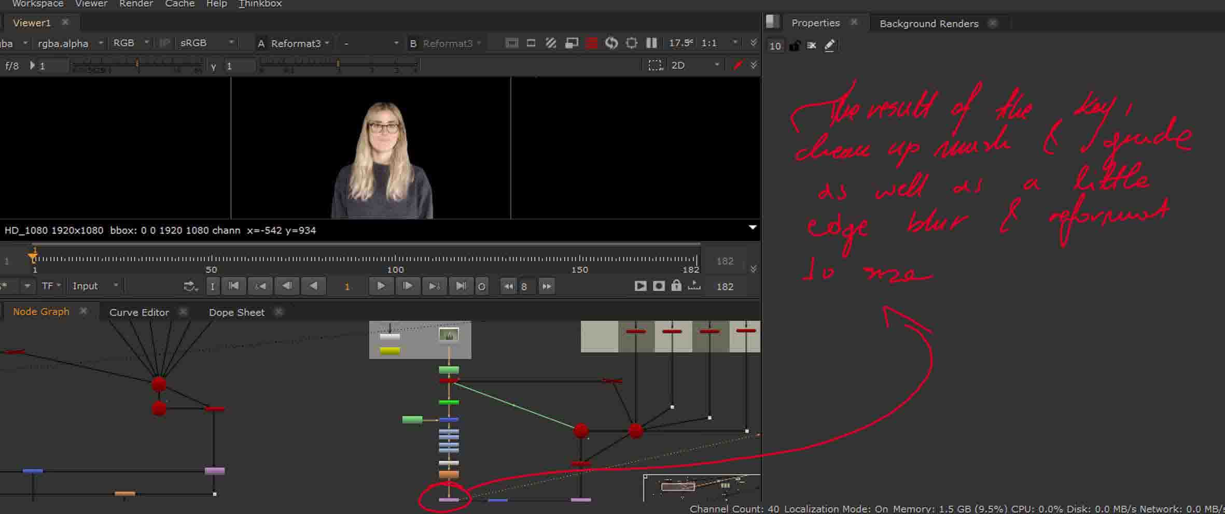
Task: Adjust the viewer gamma slider
Action: point(338,64)
